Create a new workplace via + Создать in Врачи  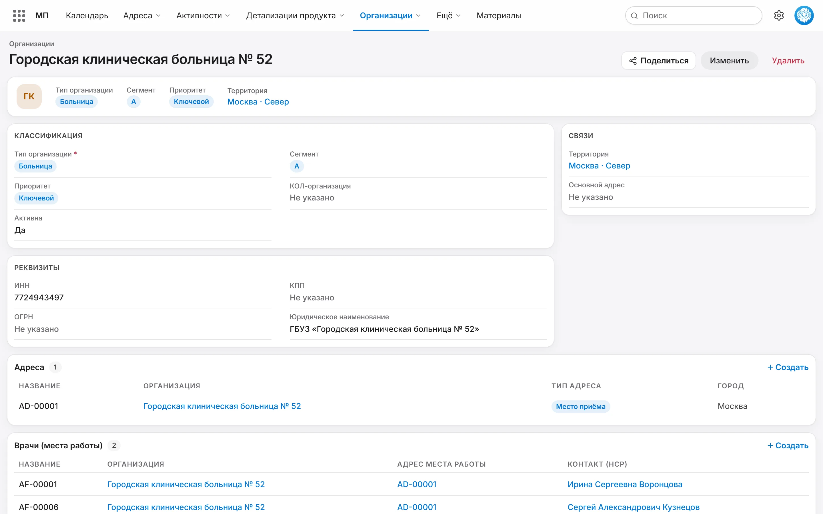[x=788, y=446]
